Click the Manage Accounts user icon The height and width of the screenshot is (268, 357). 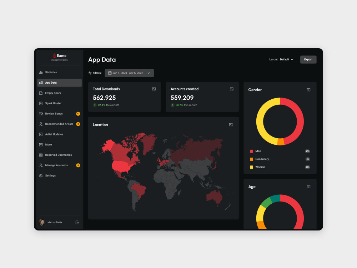pyautogui.click(x=41, y=165)
